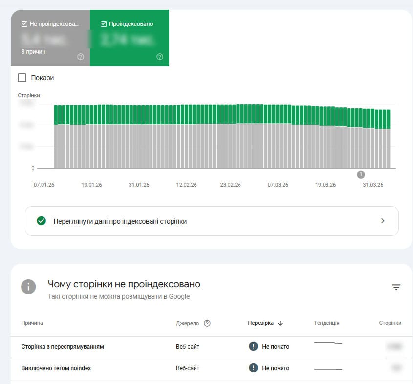Open help icon in gray not-indexed card

pos(81,57)
